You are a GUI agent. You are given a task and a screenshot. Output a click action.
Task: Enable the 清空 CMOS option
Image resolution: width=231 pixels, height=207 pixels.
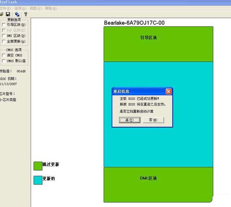tap(4, 55)
